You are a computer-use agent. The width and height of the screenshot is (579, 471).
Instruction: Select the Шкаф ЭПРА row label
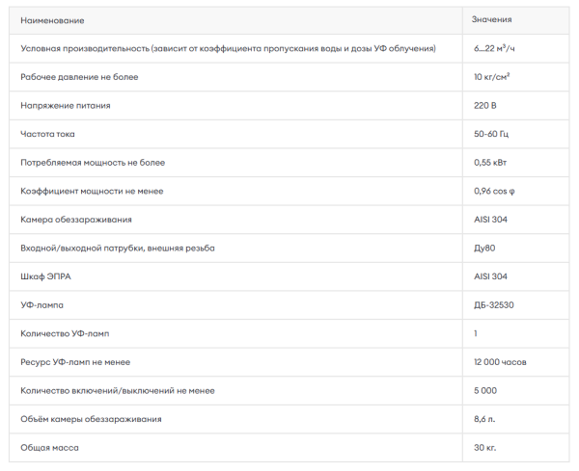pyautogui.click(x=45, y=276)
